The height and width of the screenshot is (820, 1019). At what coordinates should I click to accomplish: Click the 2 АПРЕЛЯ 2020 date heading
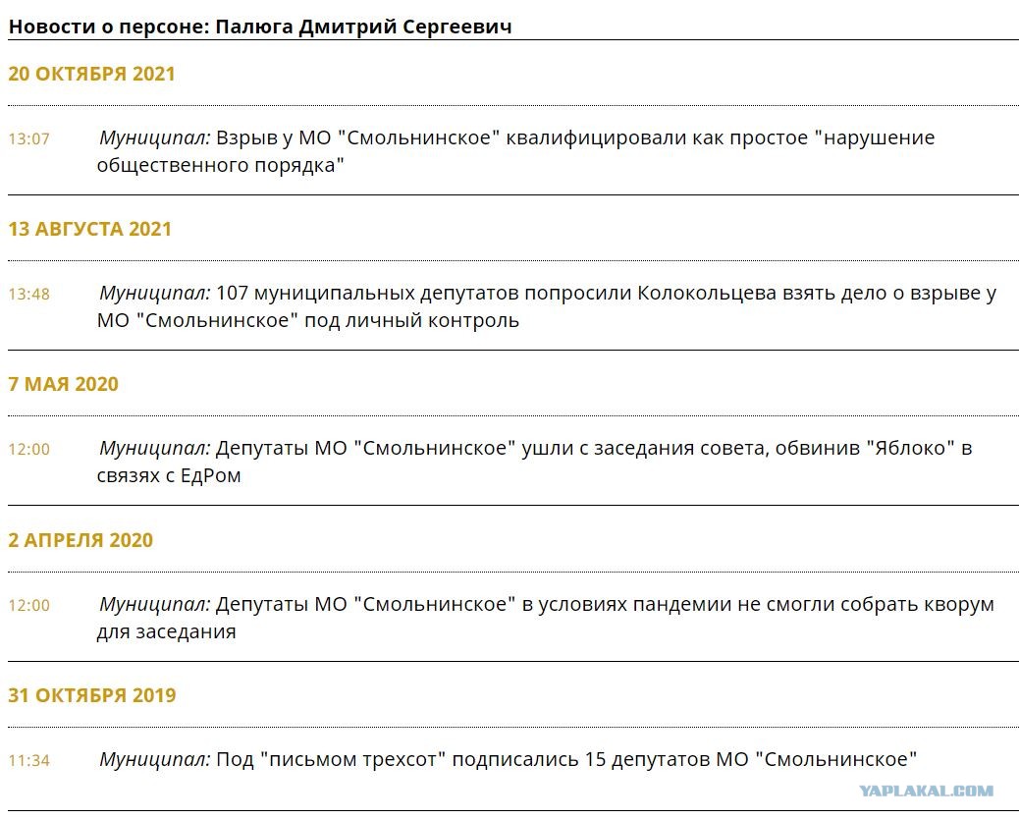pyautogui.click(x=80, y=540)
